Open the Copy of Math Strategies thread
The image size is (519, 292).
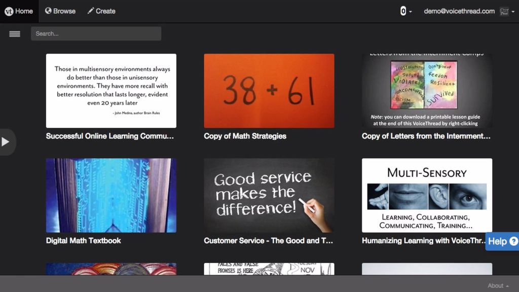[269, 91]
